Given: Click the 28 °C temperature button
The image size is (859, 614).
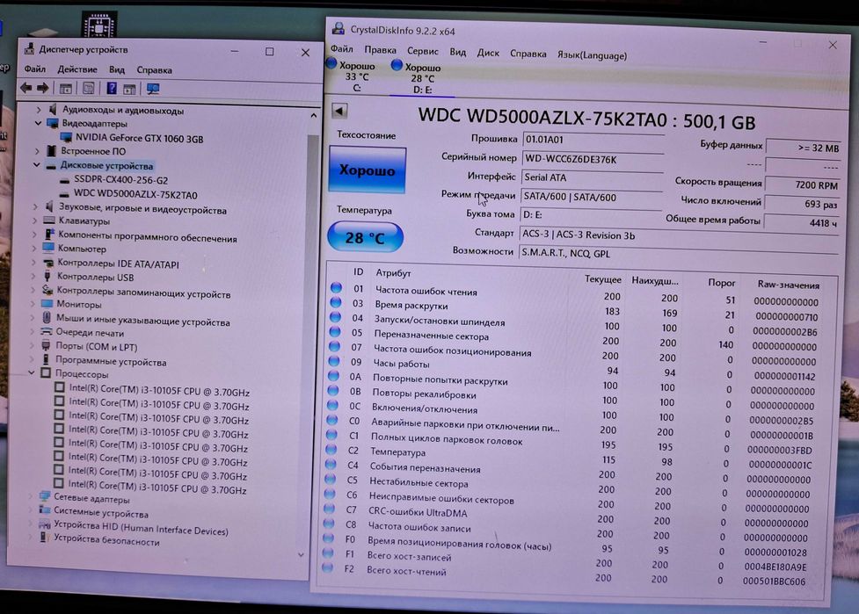Looking at the screenshot, I should click(x=365, y=237).
